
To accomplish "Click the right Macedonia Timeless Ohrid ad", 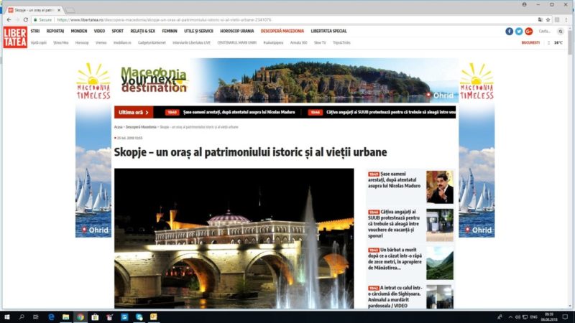I will (477, 149).
